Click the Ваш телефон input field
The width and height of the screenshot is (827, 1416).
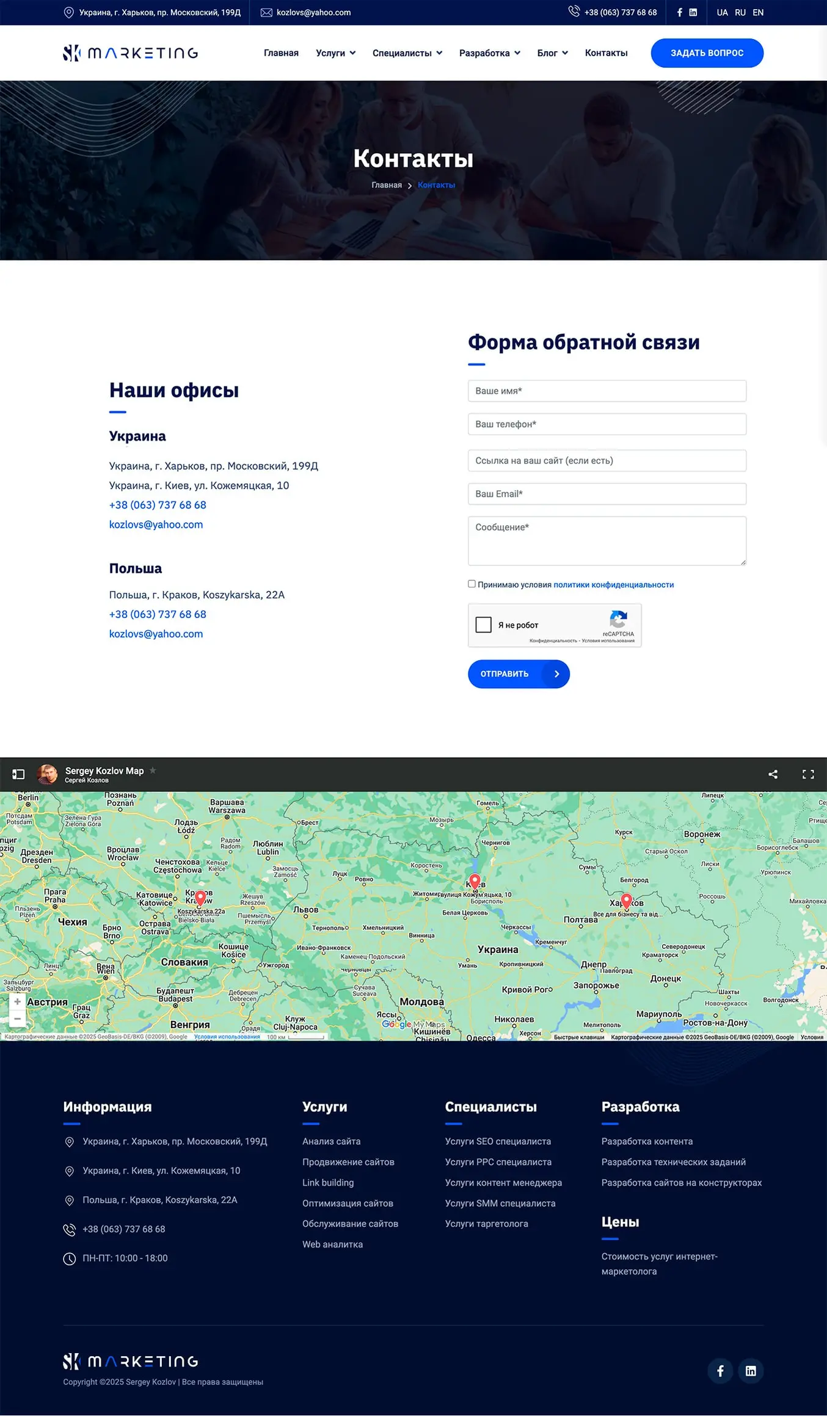[x=607, y=424]
